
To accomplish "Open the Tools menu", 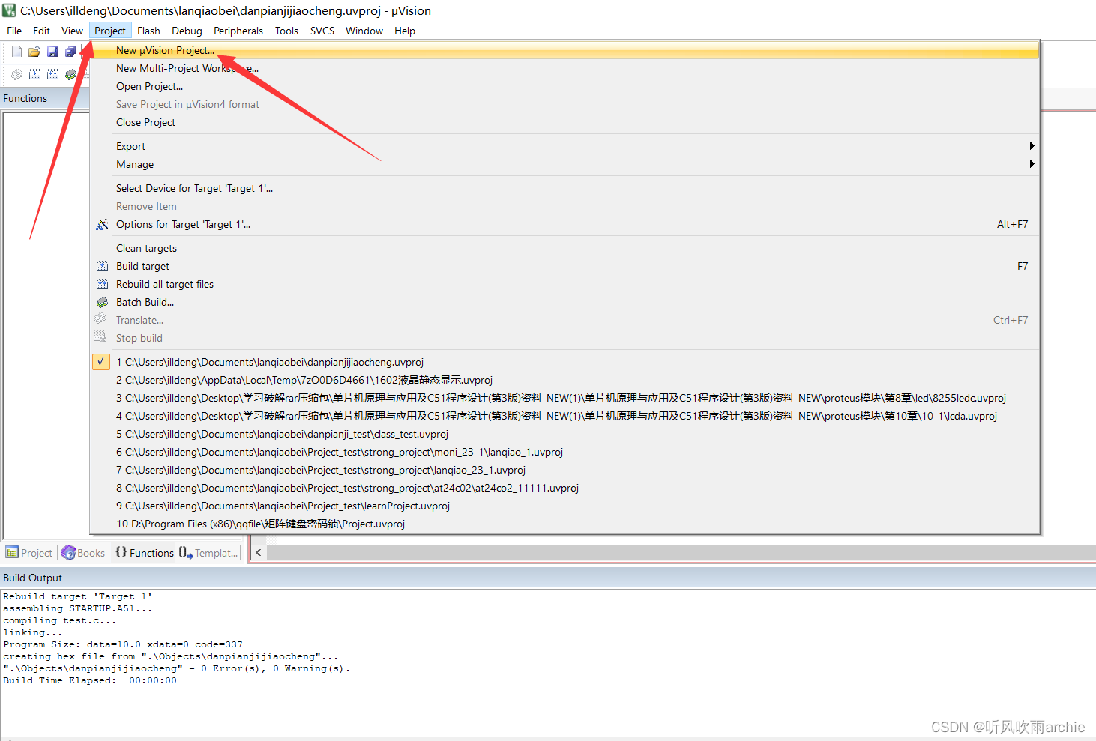I will coord(286,31).
